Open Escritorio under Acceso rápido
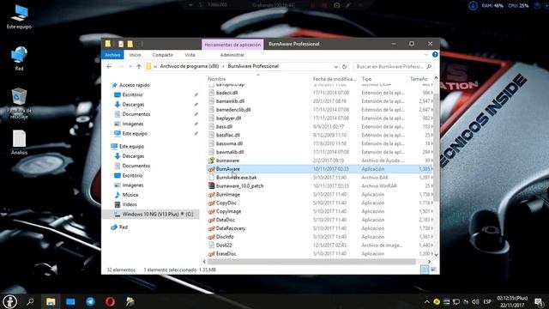This screenshot has width=549, height=309. 132,95
